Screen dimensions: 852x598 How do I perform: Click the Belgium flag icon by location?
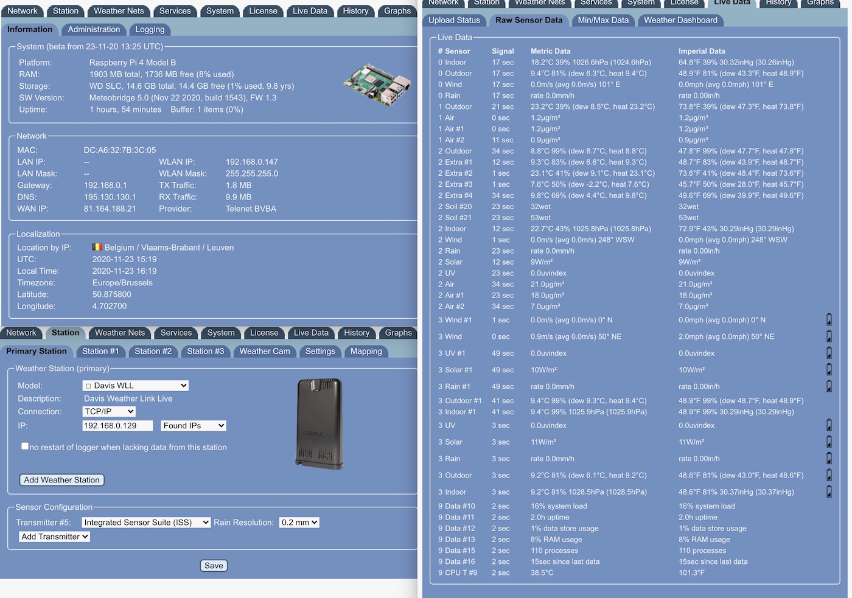pos(97,248)
